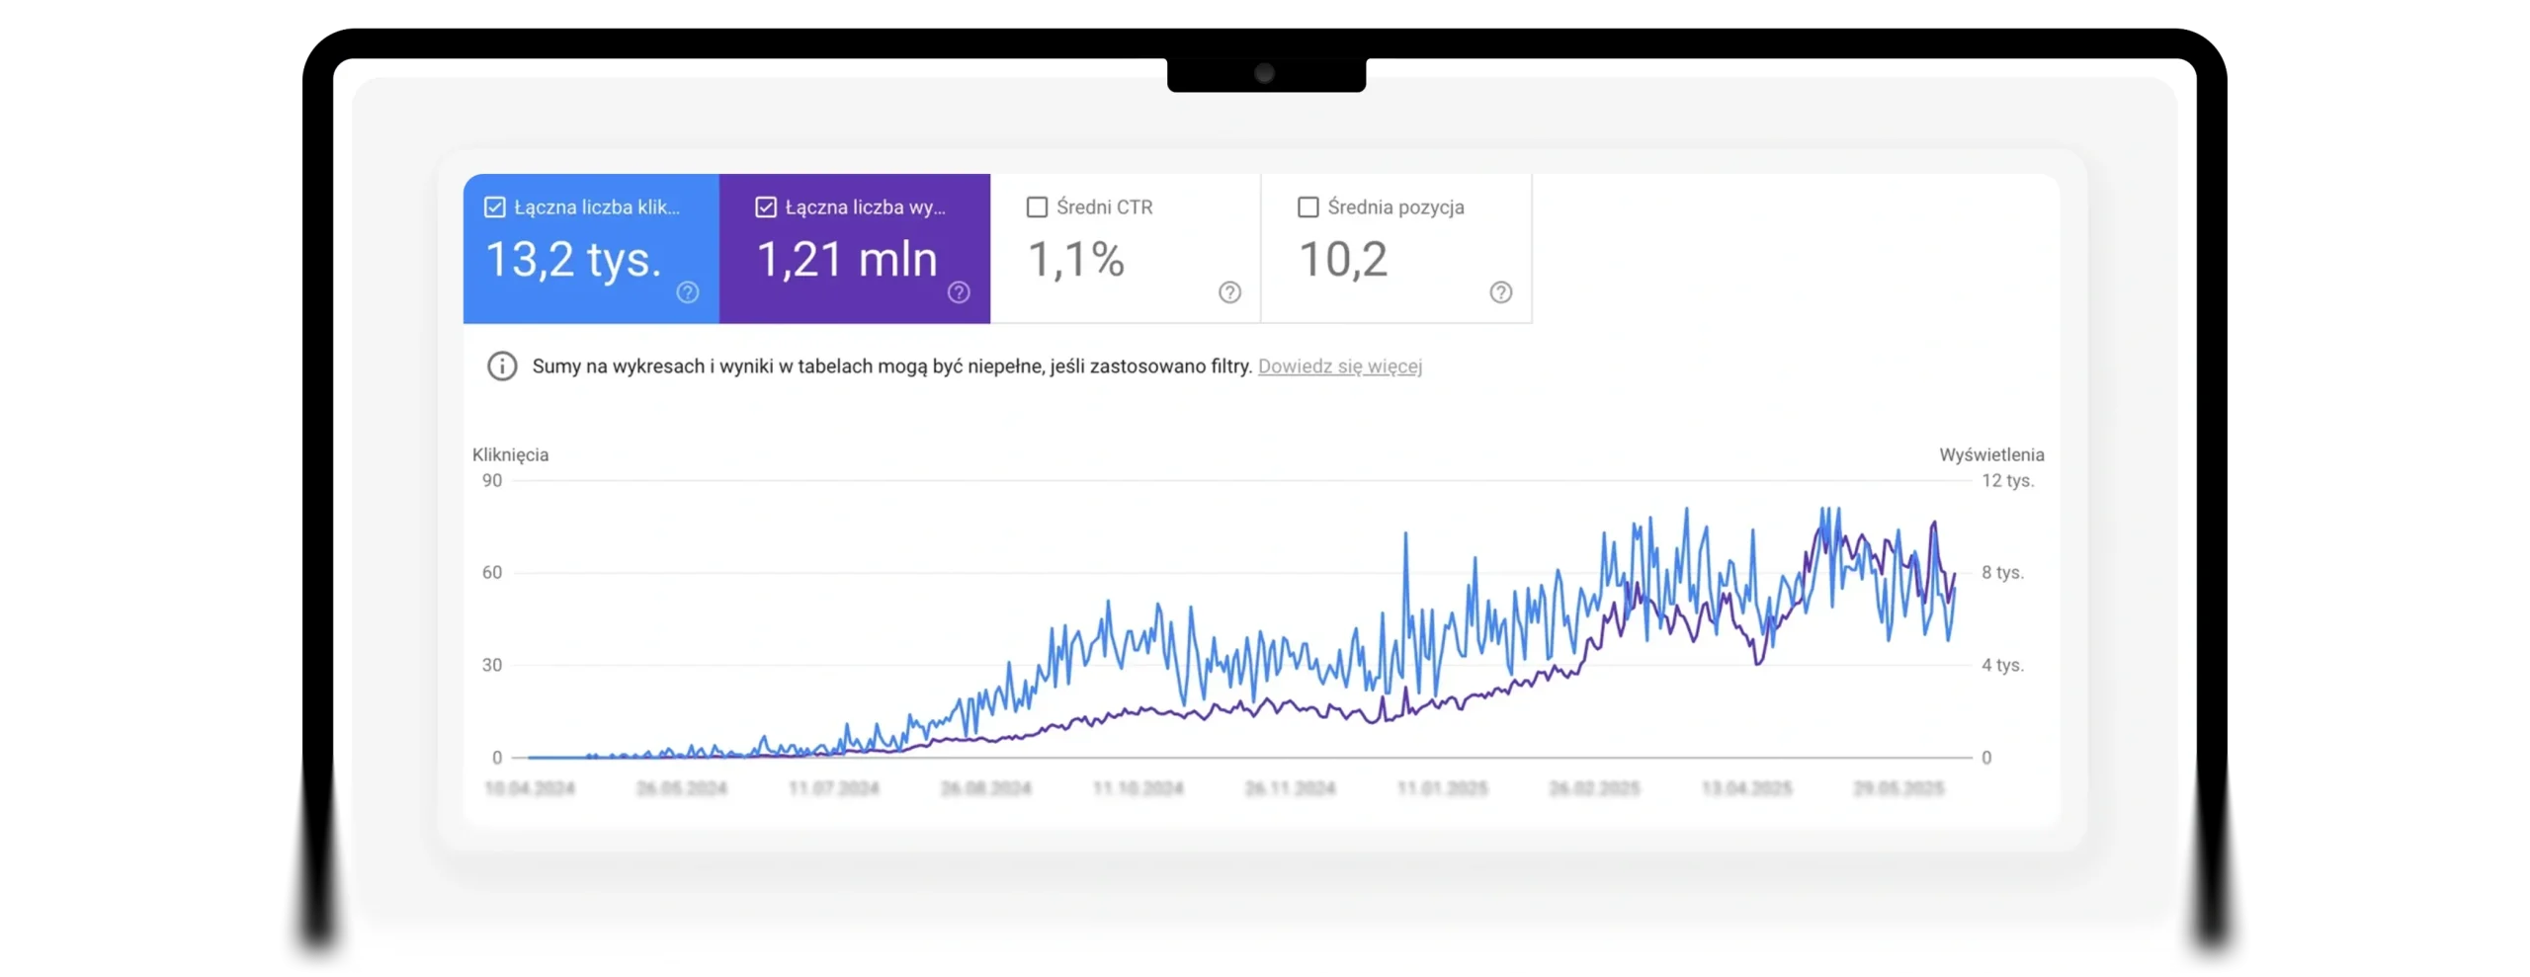
Task: Enable the Średni CTR checkbox
Action: pos(1037,207)
